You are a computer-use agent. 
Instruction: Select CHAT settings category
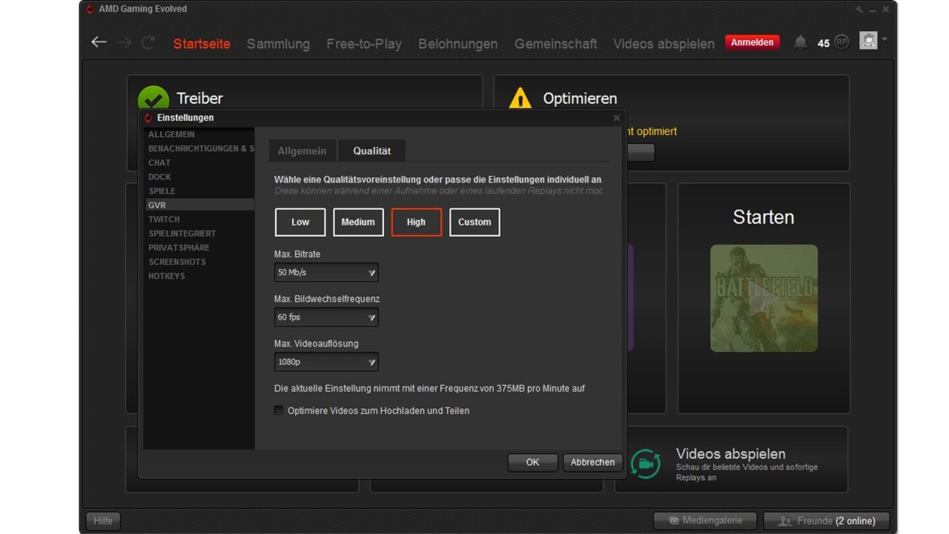point(199,163)
